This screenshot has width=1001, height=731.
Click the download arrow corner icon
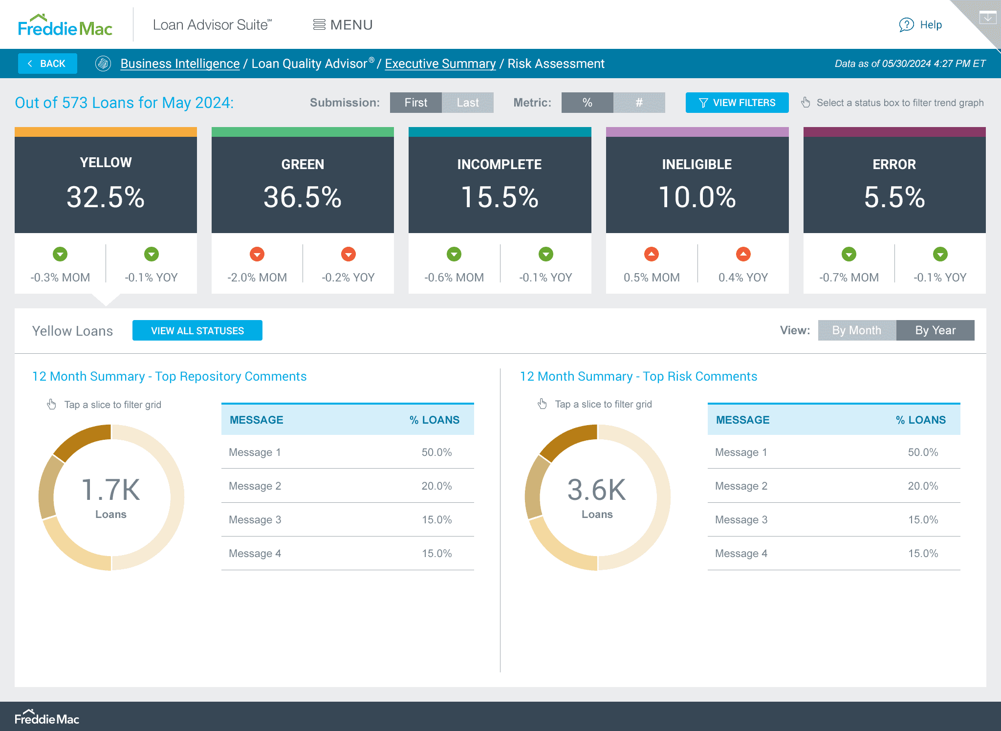(988, 18)
